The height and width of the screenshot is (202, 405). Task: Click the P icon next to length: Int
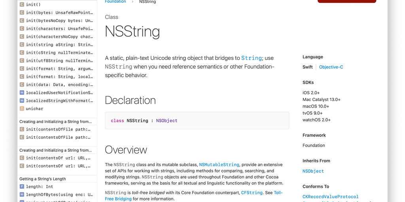click(x=22, y=187)
